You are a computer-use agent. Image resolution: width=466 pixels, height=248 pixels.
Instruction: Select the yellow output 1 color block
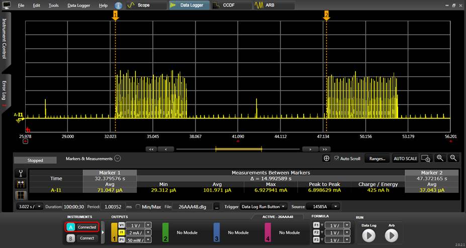pos(115,233)
